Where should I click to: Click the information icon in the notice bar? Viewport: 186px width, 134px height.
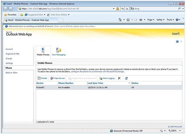(x=6, y=26)
